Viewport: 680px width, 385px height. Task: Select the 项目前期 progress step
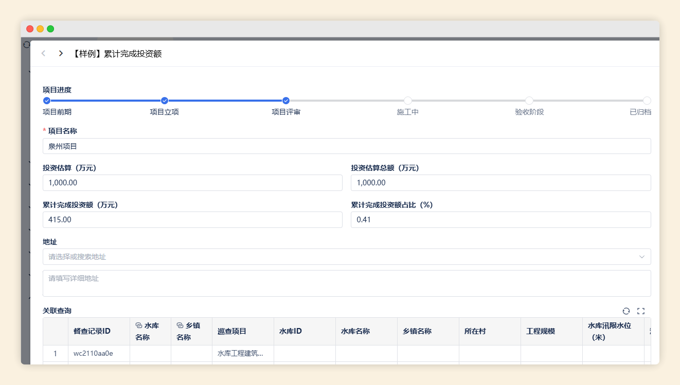tap(47, 101)
